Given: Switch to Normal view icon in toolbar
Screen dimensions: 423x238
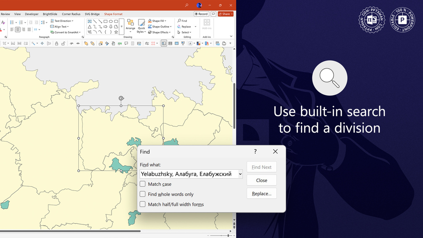Looking at the screenshot, I should pos(164,43).
